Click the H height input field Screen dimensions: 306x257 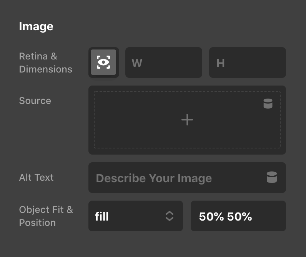point(247,63)
